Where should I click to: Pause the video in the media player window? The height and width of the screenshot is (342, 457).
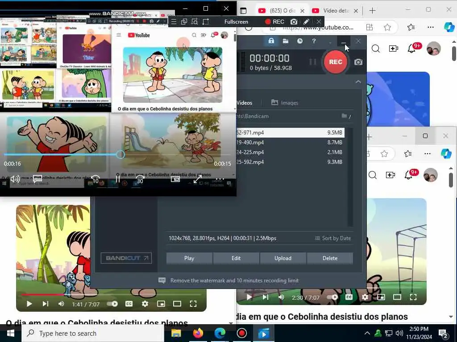coord(118,179)
